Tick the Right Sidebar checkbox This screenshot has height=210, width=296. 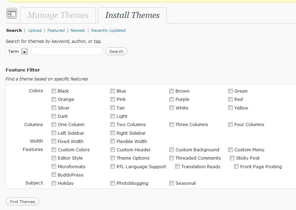click(x=113, y=133)
